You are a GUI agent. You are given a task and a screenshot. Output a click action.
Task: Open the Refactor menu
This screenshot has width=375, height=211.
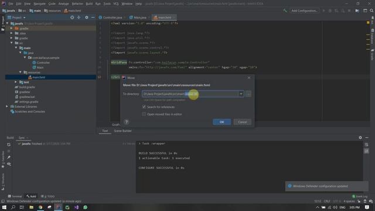click(77, 4)
